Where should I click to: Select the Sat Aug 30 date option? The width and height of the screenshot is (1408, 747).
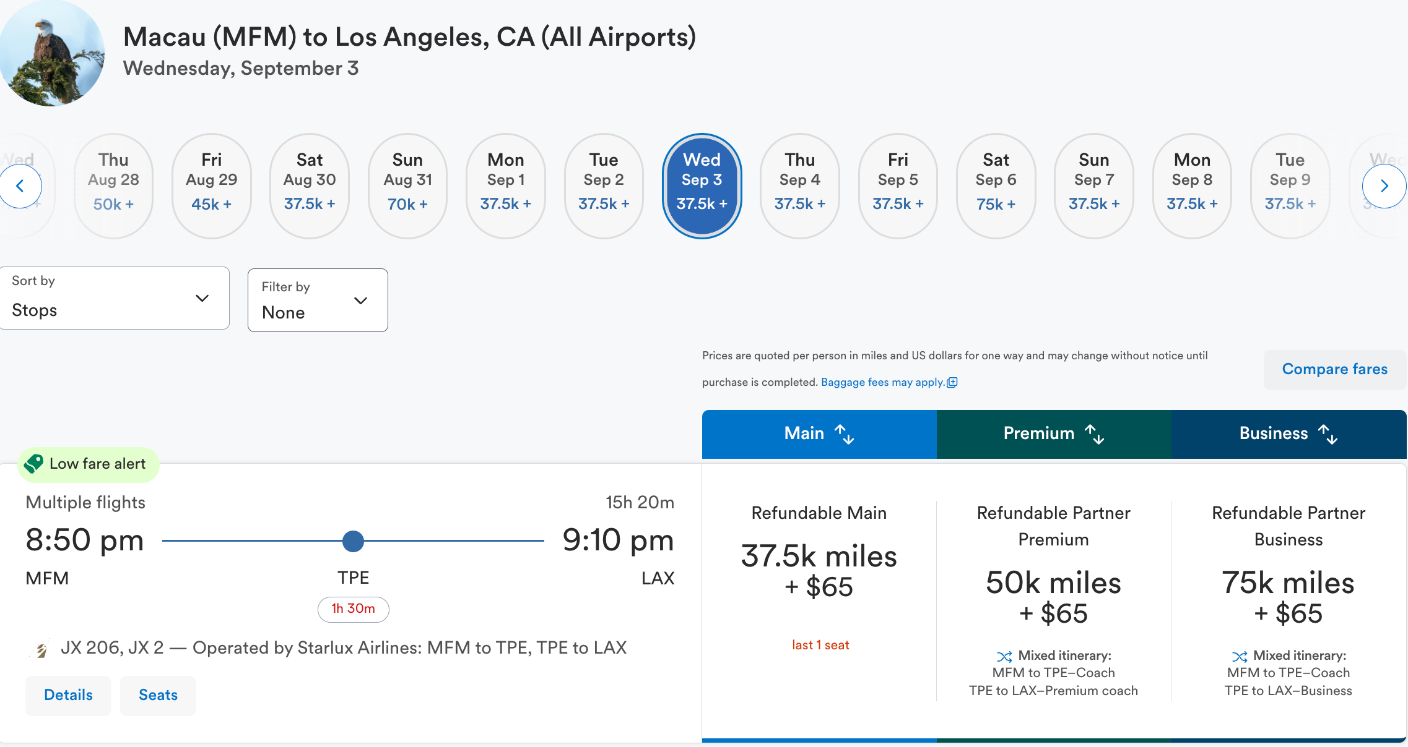coord(310,186)
